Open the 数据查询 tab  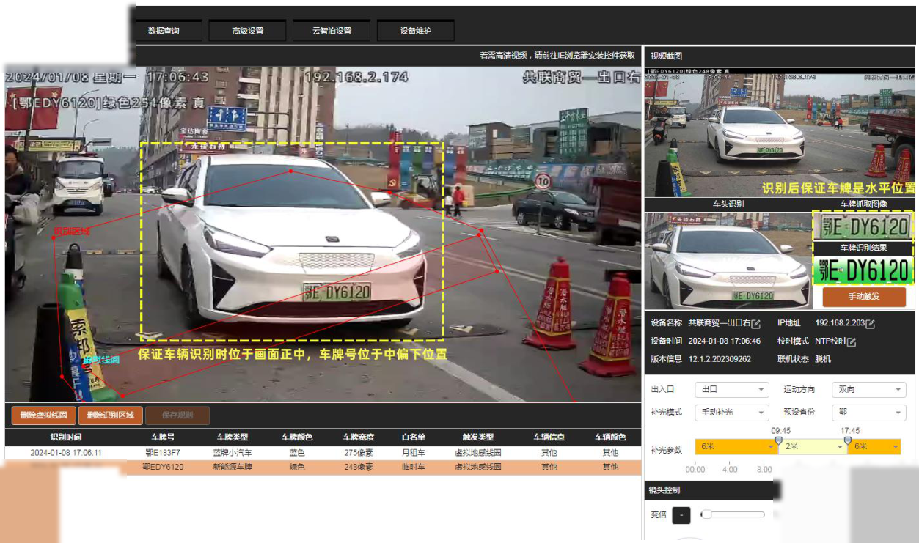click(x=164, y=31)
